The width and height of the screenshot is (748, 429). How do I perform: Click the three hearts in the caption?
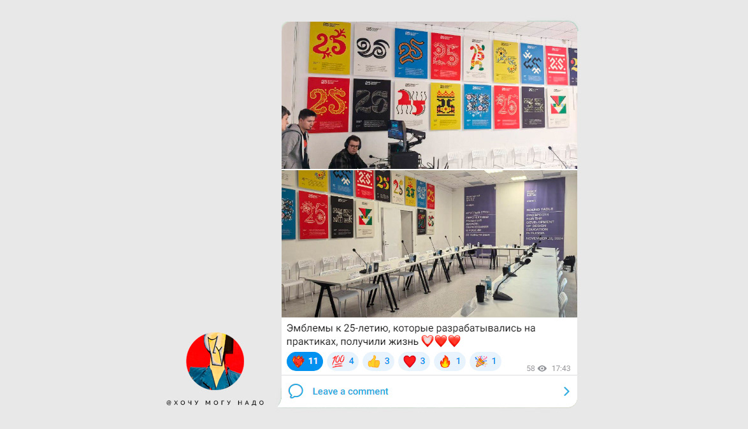[x=441, y=341]
